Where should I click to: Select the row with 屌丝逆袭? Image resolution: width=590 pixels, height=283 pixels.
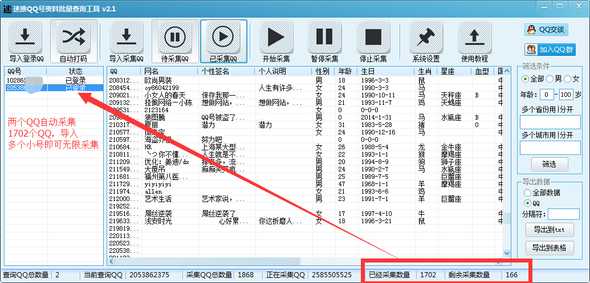tap(305, 214)
